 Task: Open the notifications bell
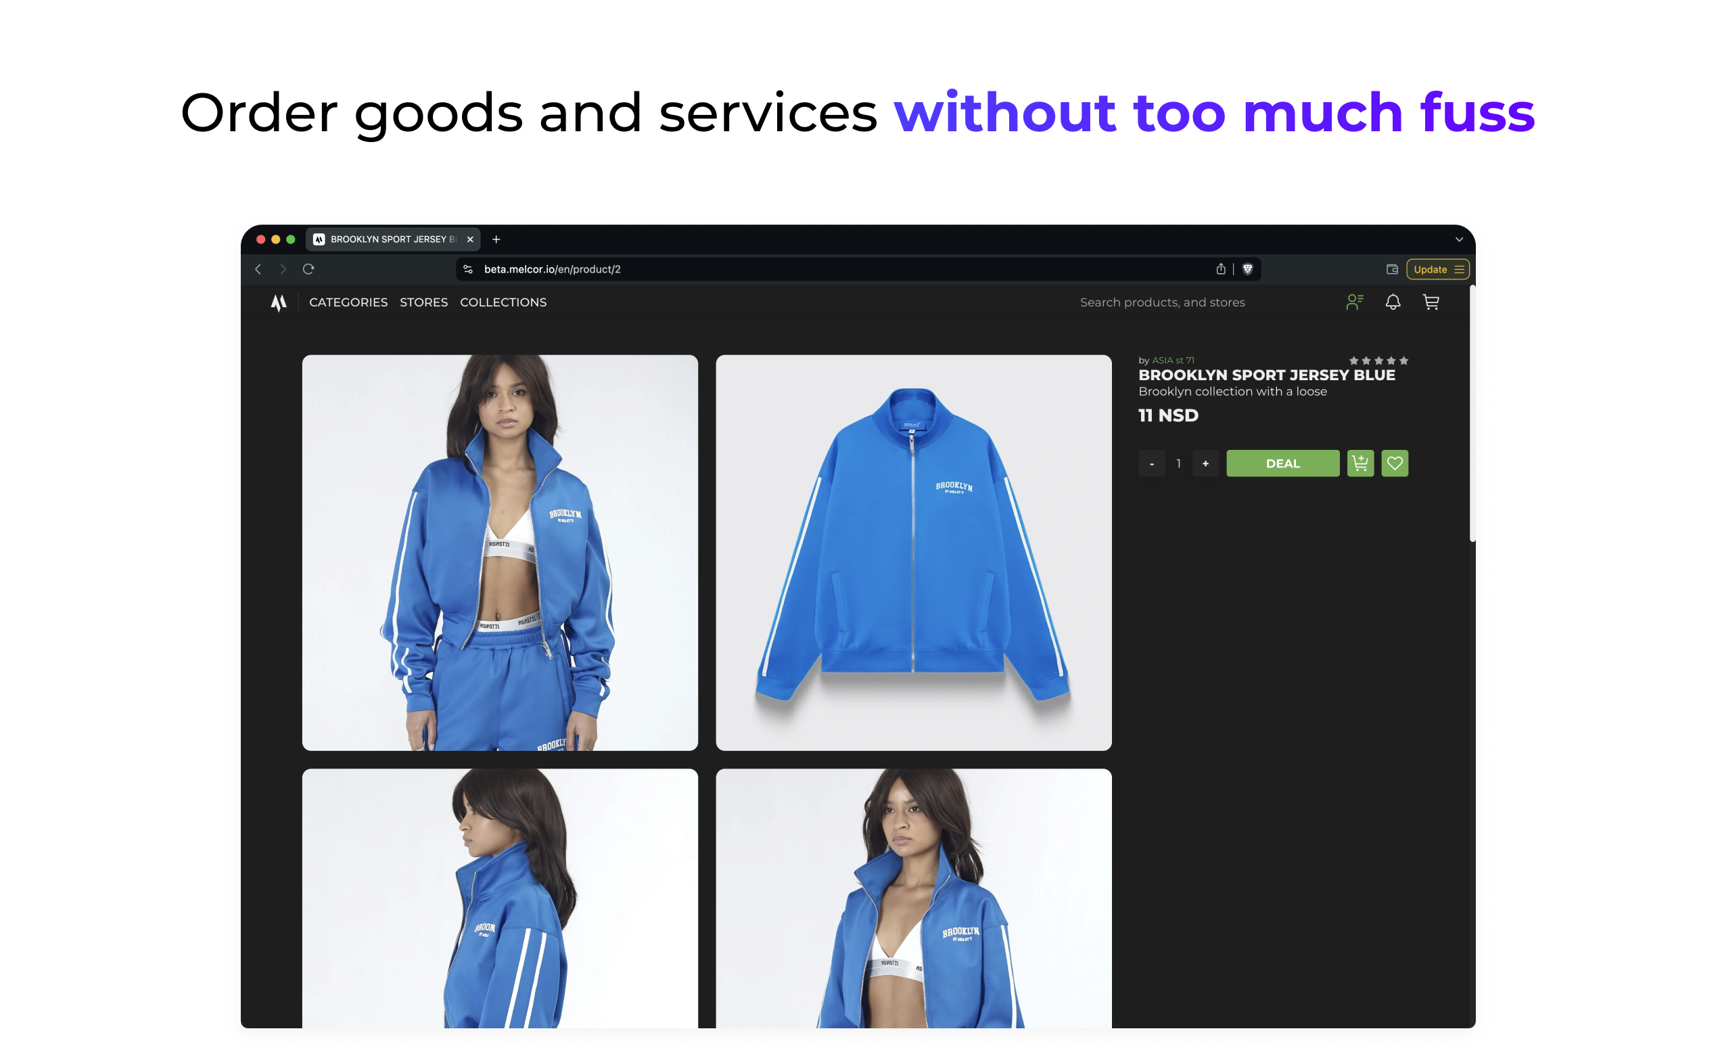tap(1393, 302)
